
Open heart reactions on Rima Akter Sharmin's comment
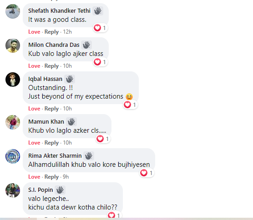147,173
